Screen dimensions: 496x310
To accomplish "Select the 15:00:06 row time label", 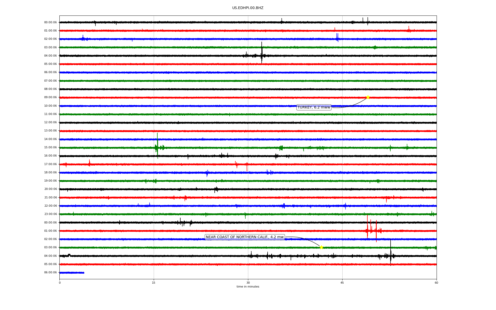I will (x=50, y=147).
